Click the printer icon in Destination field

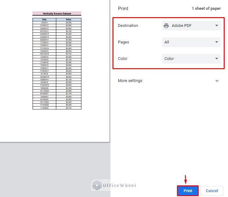(166, 26)
